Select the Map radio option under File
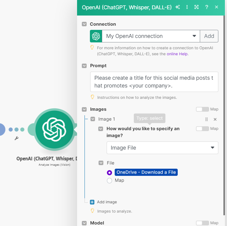This screenshot has height=226, width=227. point(109,181)
